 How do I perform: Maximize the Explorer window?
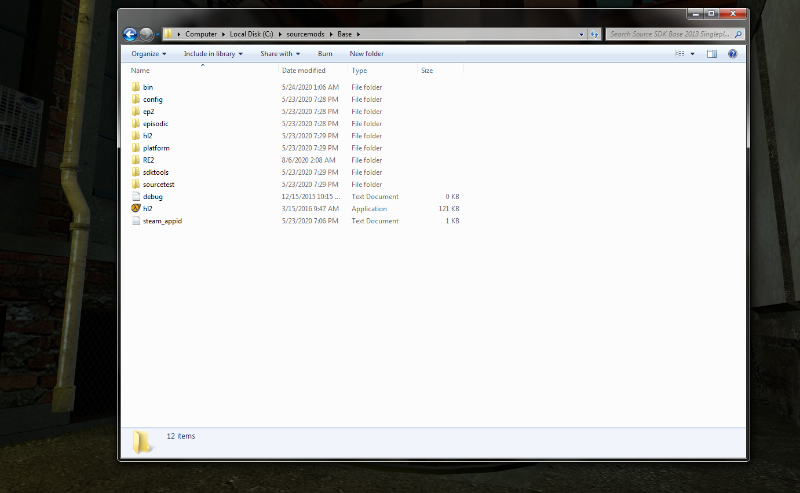(711, 13)
